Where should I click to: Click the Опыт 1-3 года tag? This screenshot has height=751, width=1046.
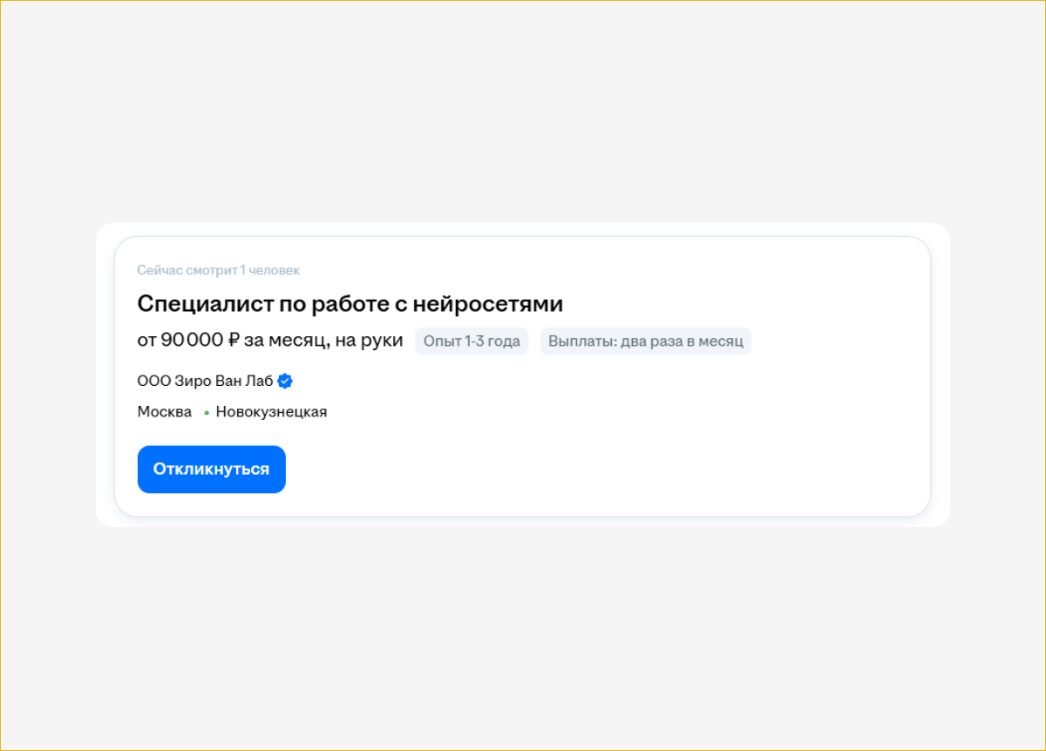(472, 341)
